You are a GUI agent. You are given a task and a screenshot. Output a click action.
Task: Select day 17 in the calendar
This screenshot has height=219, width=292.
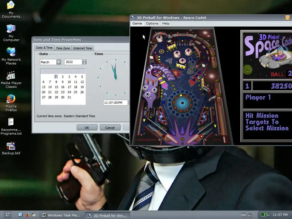click(x=69, y=87)
